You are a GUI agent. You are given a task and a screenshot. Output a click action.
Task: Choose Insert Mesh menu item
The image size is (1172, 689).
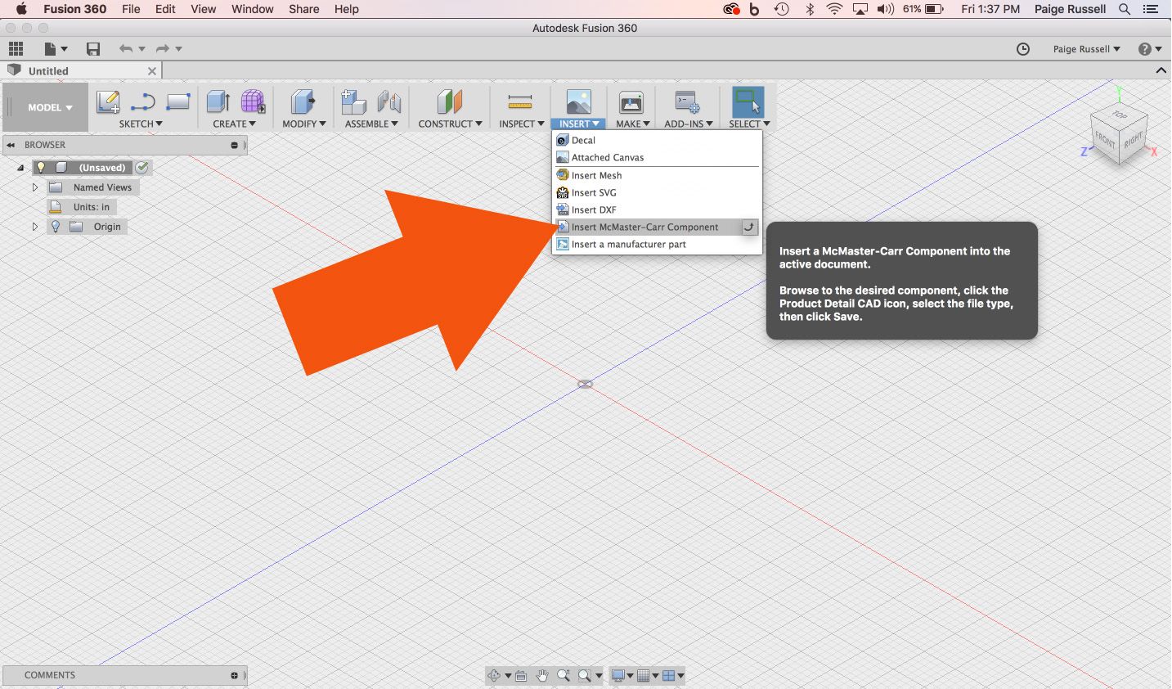(x=658, y=176)
